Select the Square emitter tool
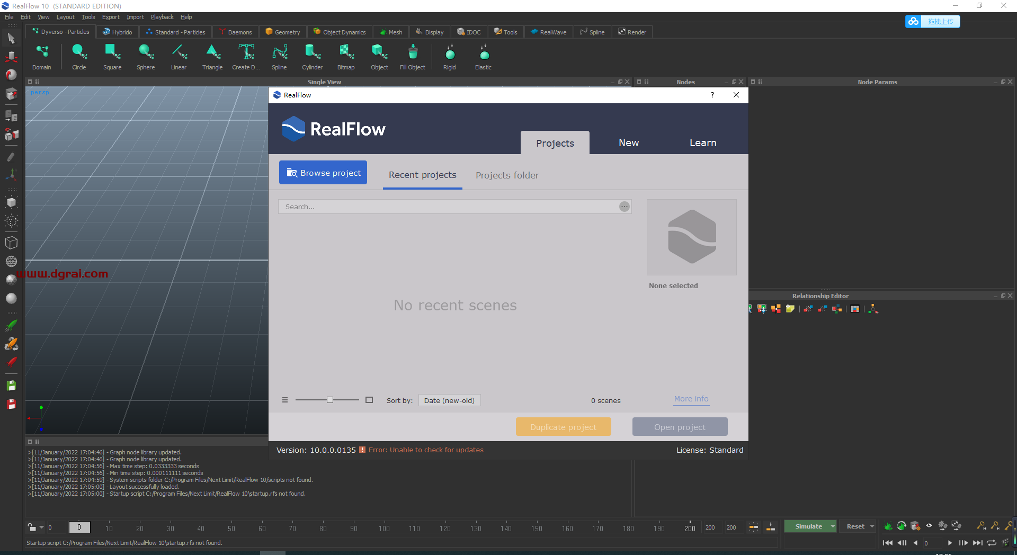The width and height of the screenshot is (1017, 555). [112, 57]
